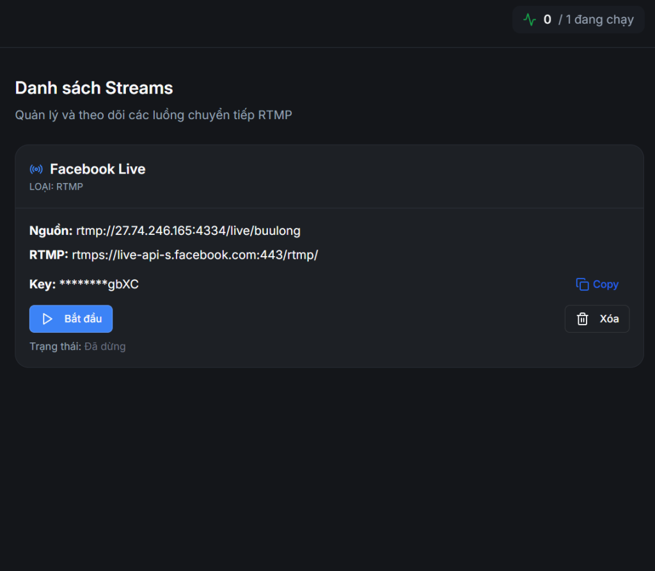Click the trash can icon
The width and height of the screenshot is (655, 571).
[x=582, y=319]
